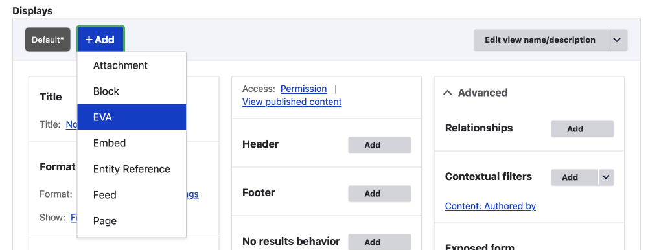This screenshot has height=250, width=648.
Task: Add a new Relationship
Action: tap(583, 129)
